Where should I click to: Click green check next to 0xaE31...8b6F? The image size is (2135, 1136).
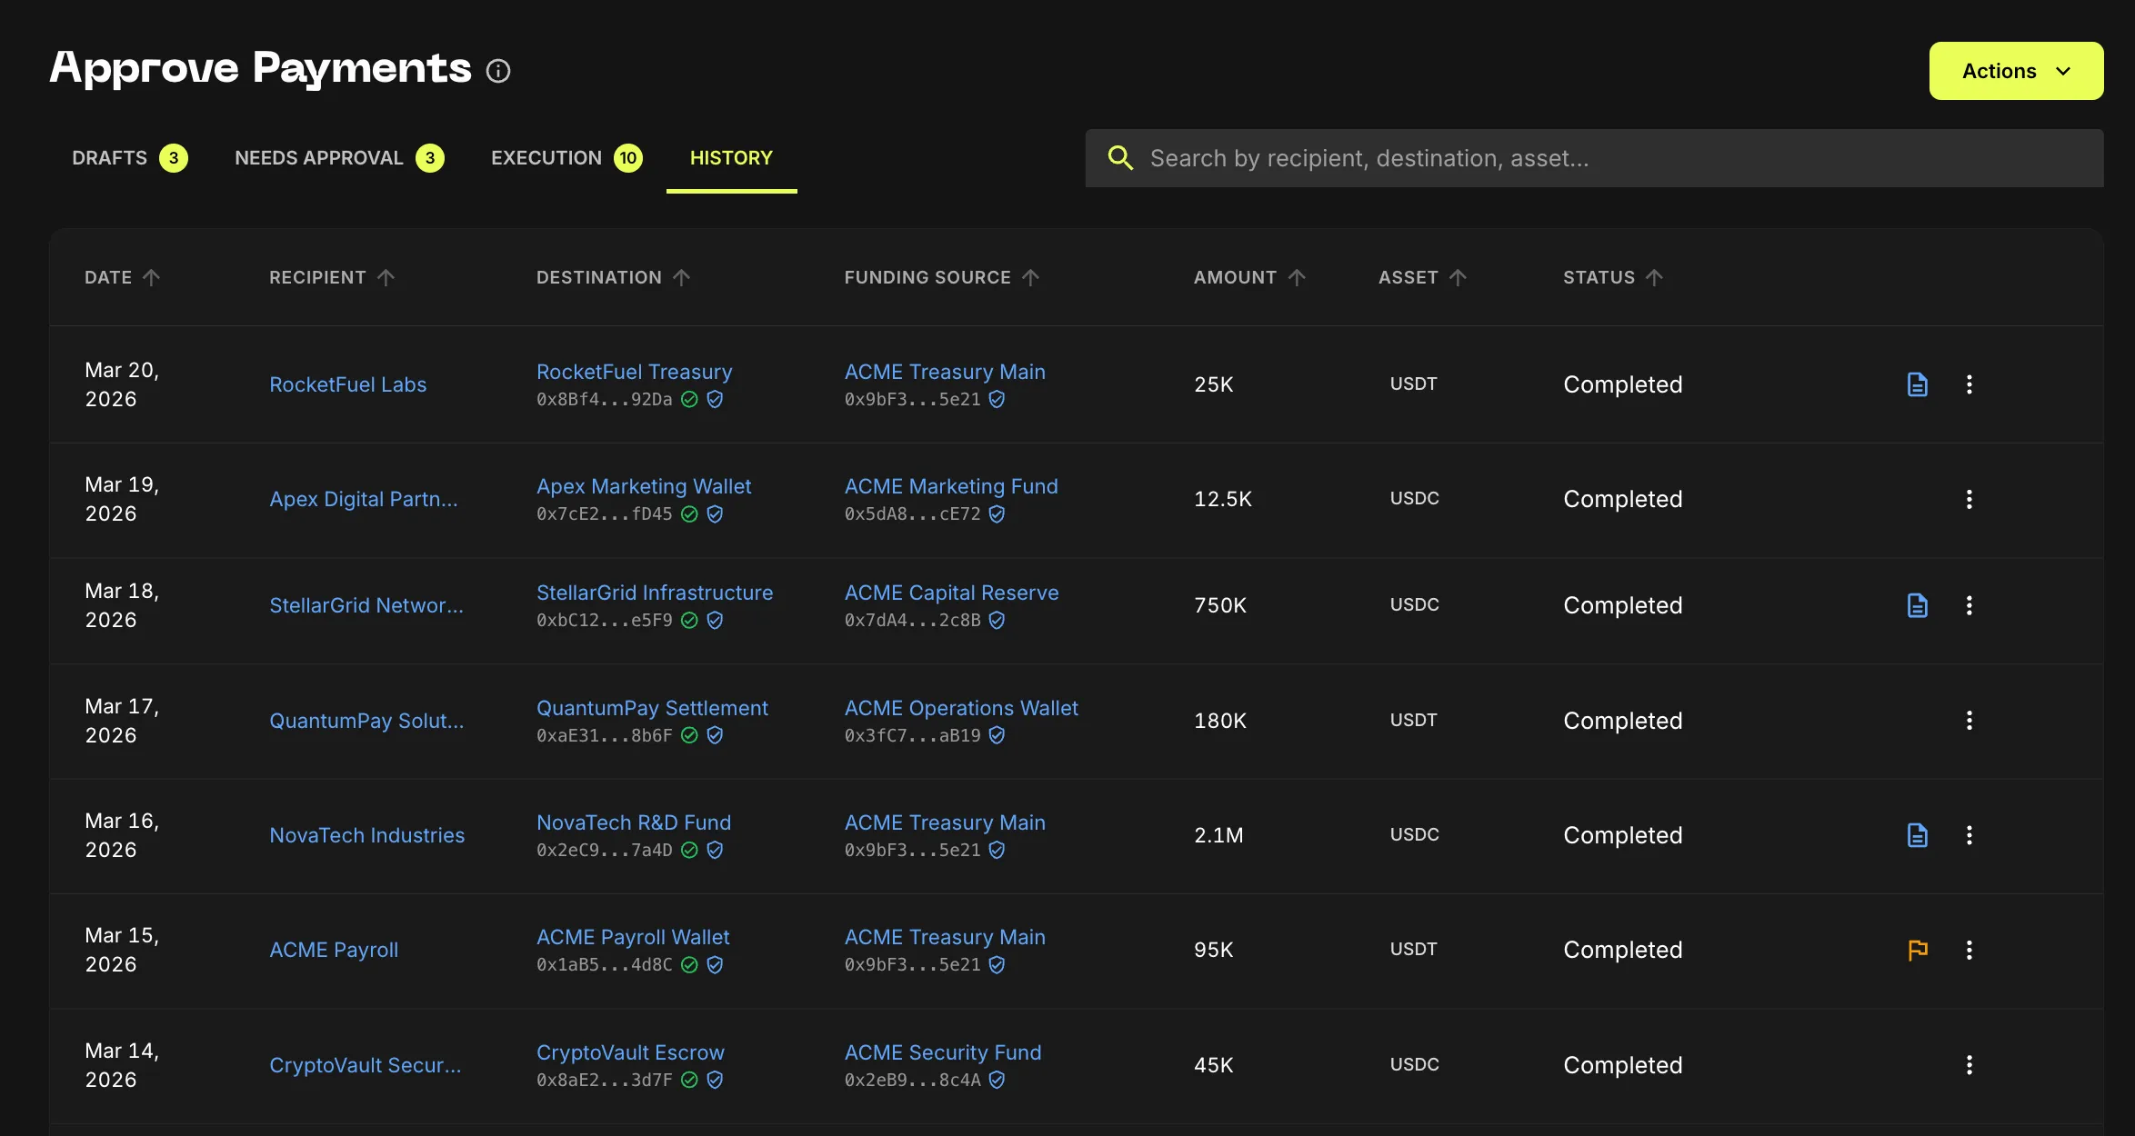pos(689,735)
